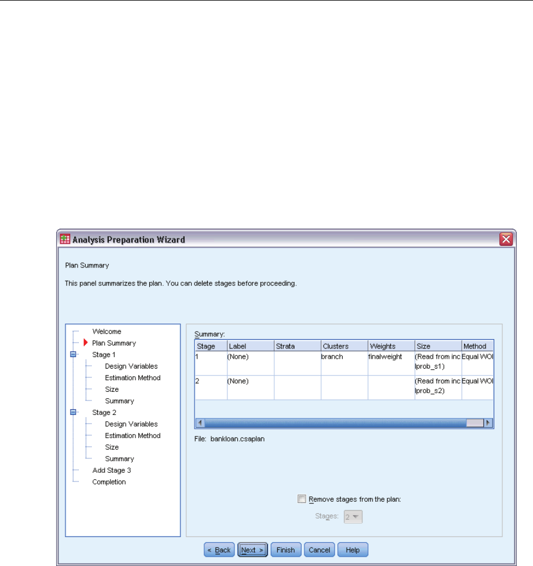Click the Help button
This screenshot has width=533, height=566.
(352, 550)
